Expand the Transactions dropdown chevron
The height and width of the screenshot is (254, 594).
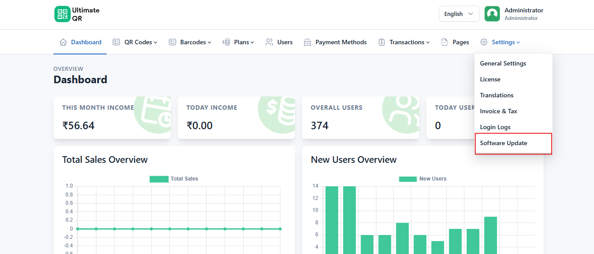click(x=428, y=42)
